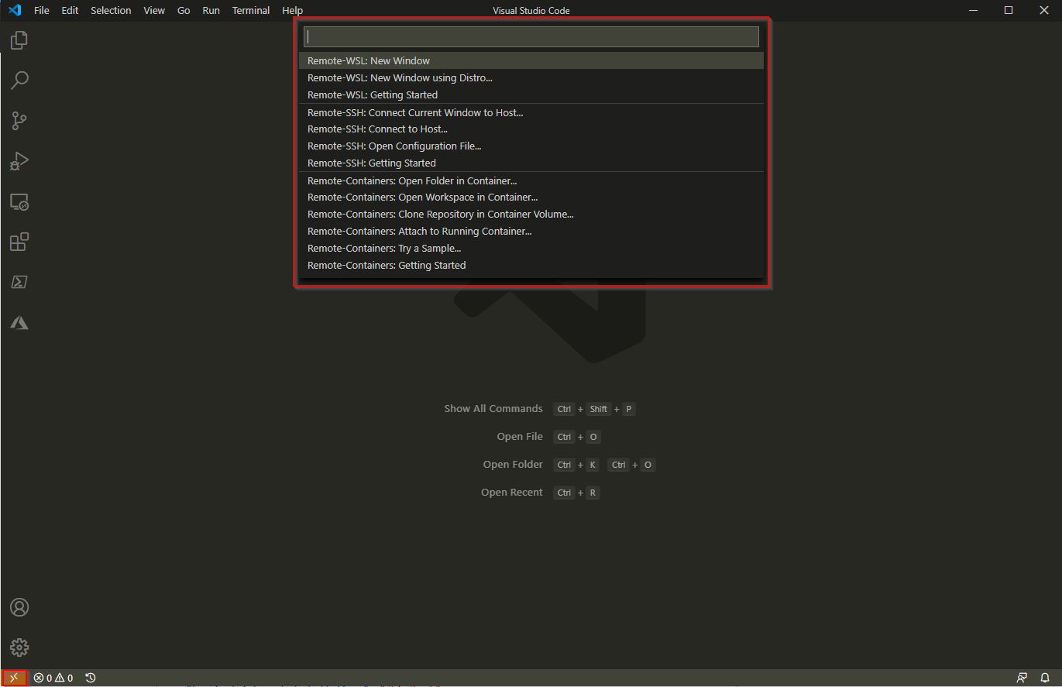1062x687 pixels.
Task: Open the Azure view in activity bar
Action: [19, 322]
